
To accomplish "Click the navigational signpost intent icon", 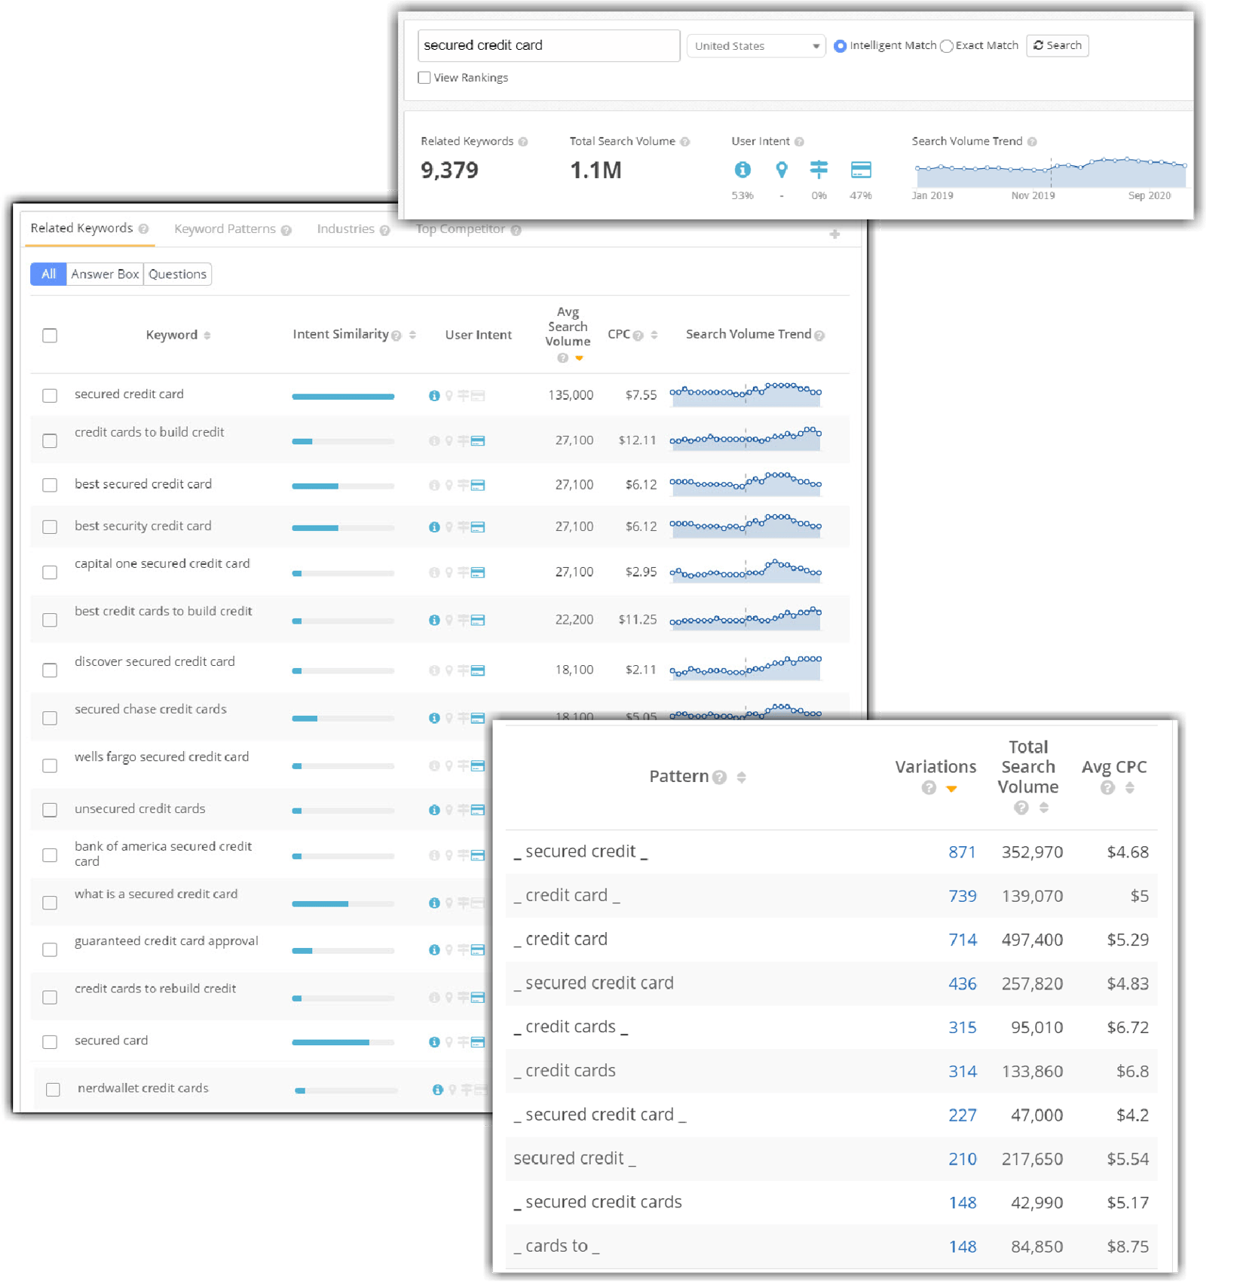I will 819,170.
